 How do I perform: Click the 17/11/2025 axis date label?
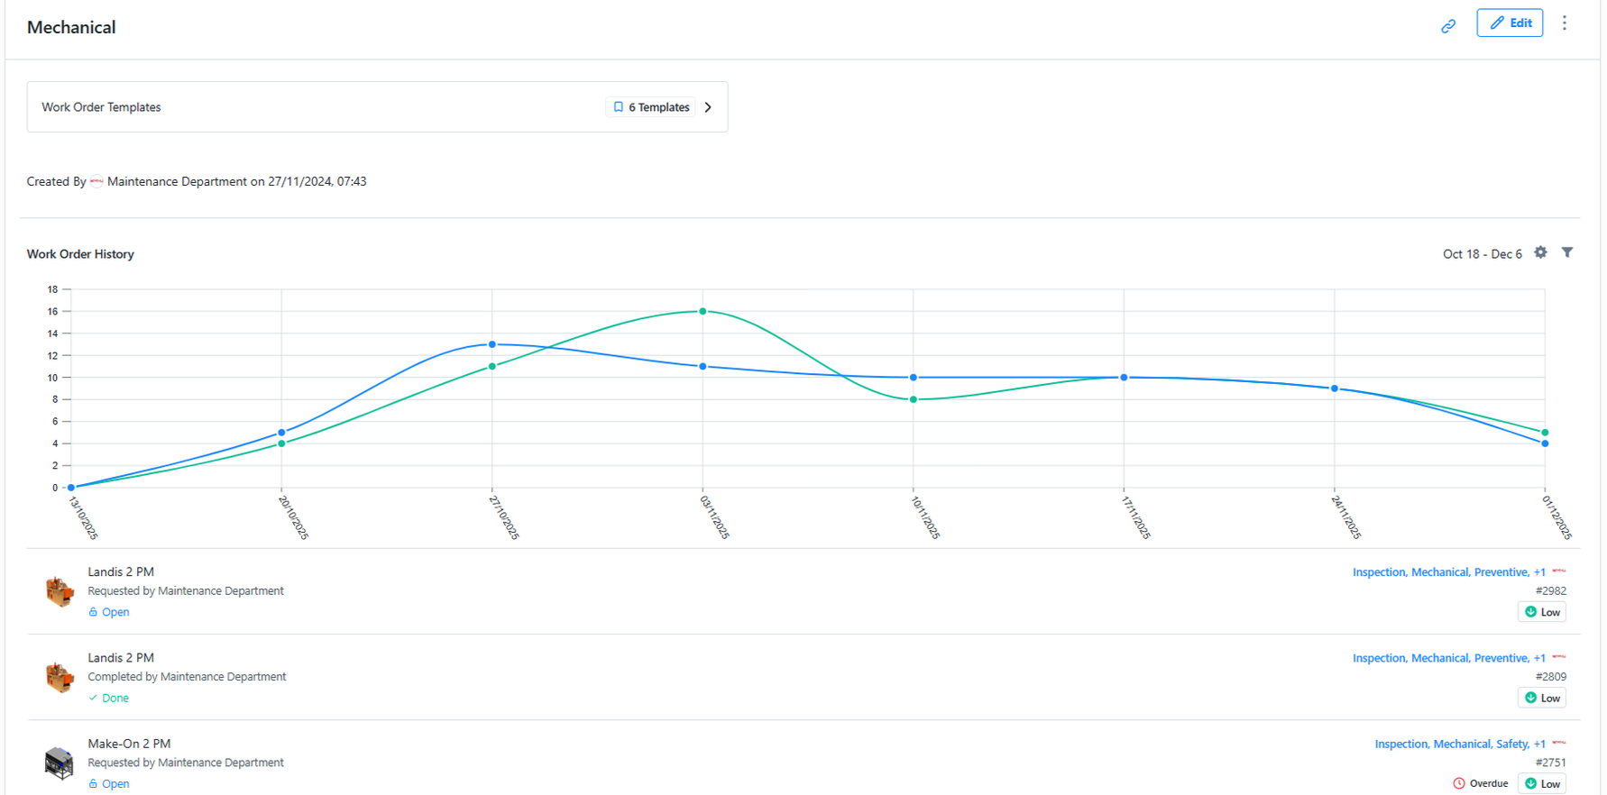1135,517
